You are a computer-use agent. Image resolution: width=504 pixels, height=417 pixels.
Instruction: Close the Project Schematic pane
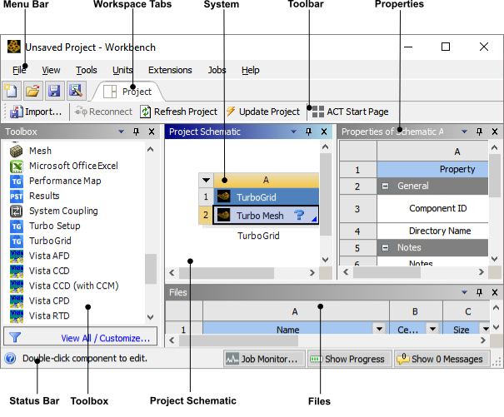click(324, 132)
